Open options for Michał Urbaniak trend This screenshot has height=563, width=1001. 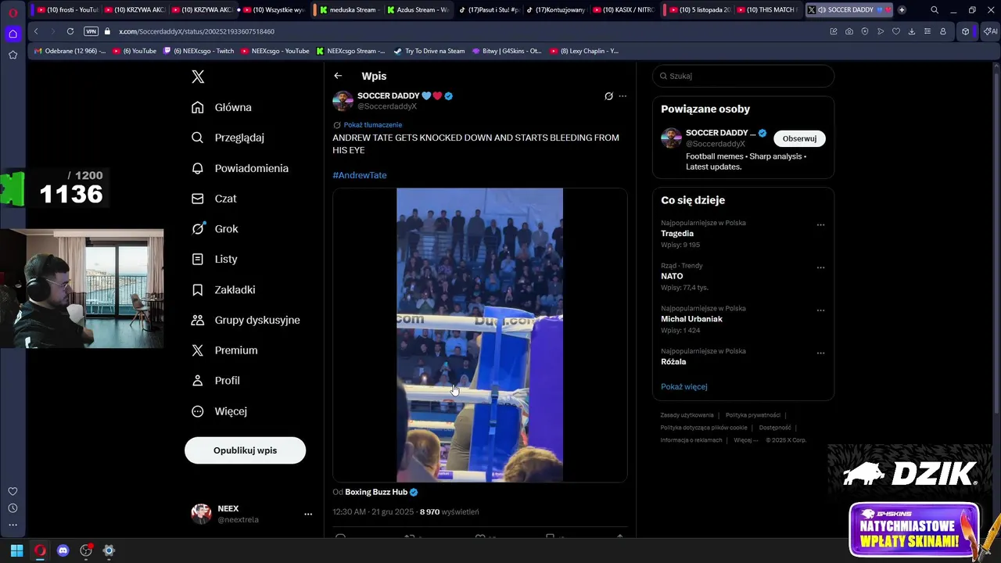point(820,310)
